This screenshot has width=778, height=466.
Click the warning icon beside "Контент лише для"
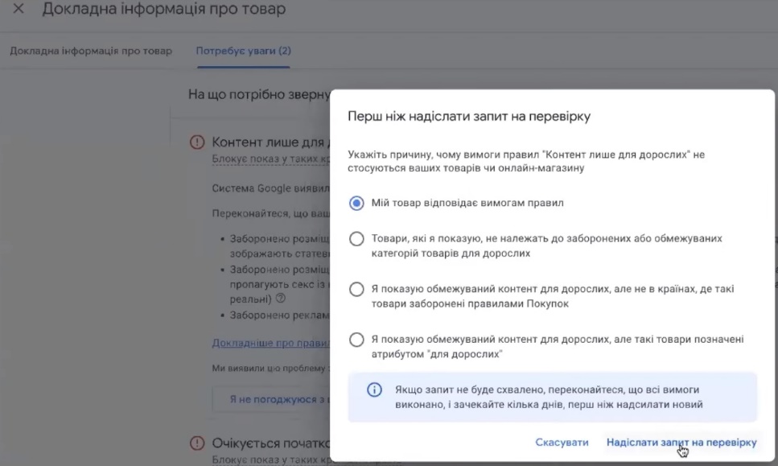[197, 142]
